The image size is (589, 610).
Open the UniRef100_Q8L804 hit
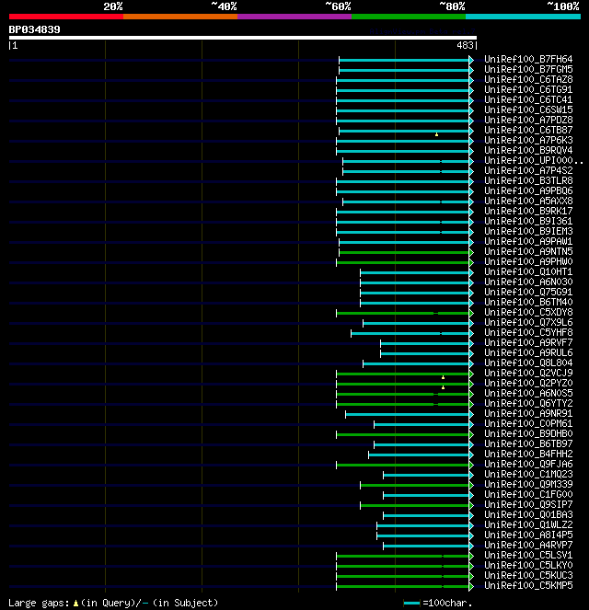point(528,363)
